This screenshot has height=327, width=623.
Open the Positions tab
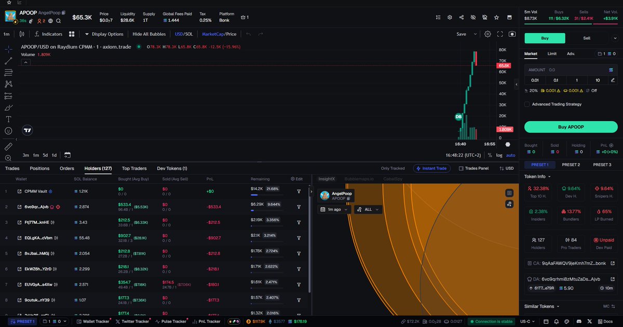coord(39,168)
